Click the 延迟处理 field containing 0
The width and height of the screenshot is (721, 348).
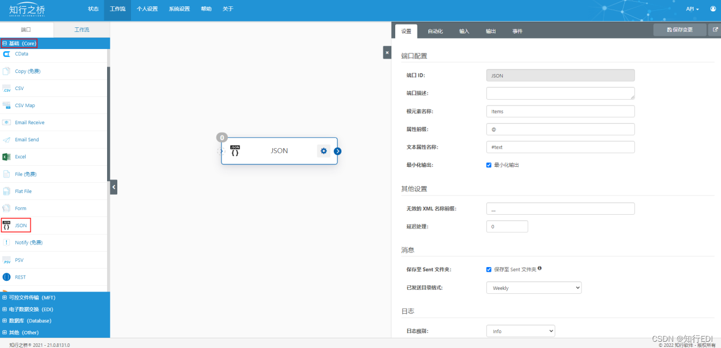pos(507,226)
